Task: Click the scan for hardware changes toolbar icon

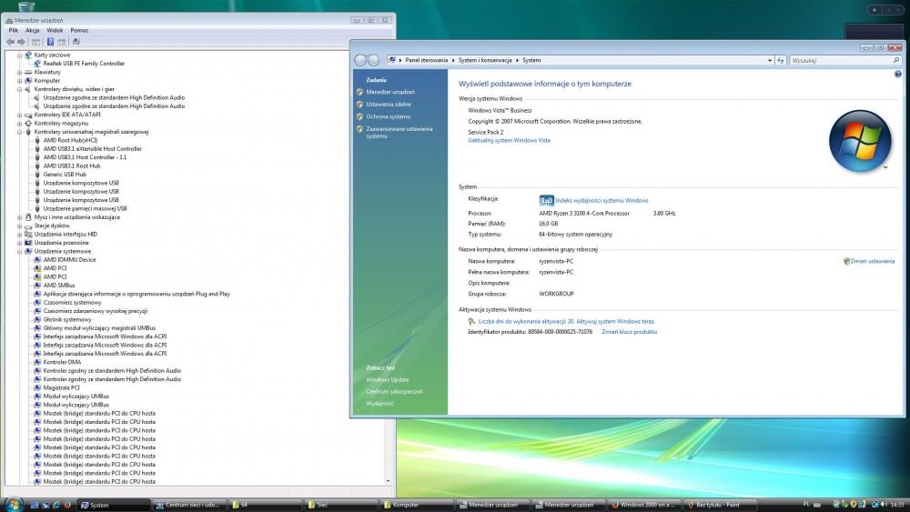Action: [76, 42]
